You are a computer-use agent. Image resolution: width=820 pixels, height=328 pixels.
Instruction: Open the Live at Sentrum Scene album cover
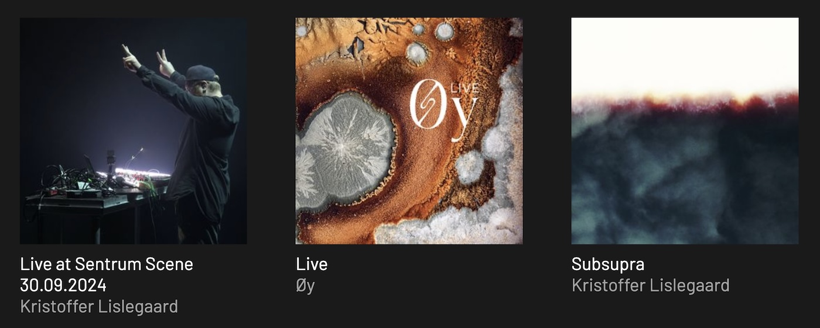pyautogui.click(x=133, y=131)
